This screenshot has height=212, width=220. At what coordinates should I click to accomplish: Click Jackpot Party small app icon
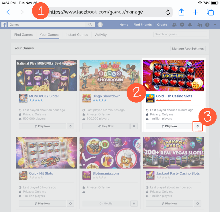(150, 176)
